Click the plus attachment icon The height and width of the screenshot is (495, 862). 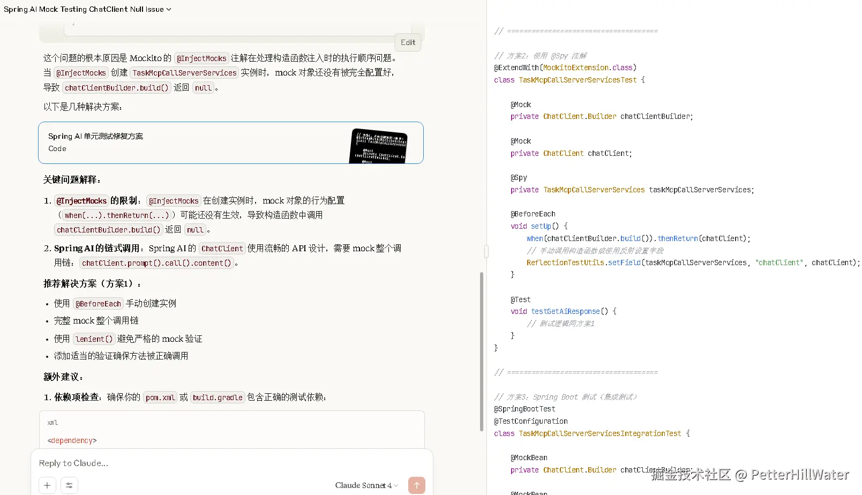[x=47, y=485]
